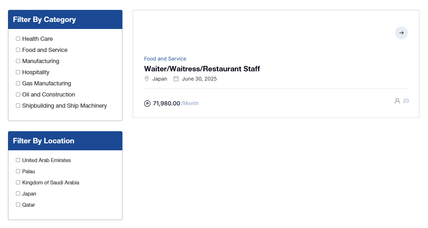
Task: Enable the Health Care category filter
Action: (18, 39)
